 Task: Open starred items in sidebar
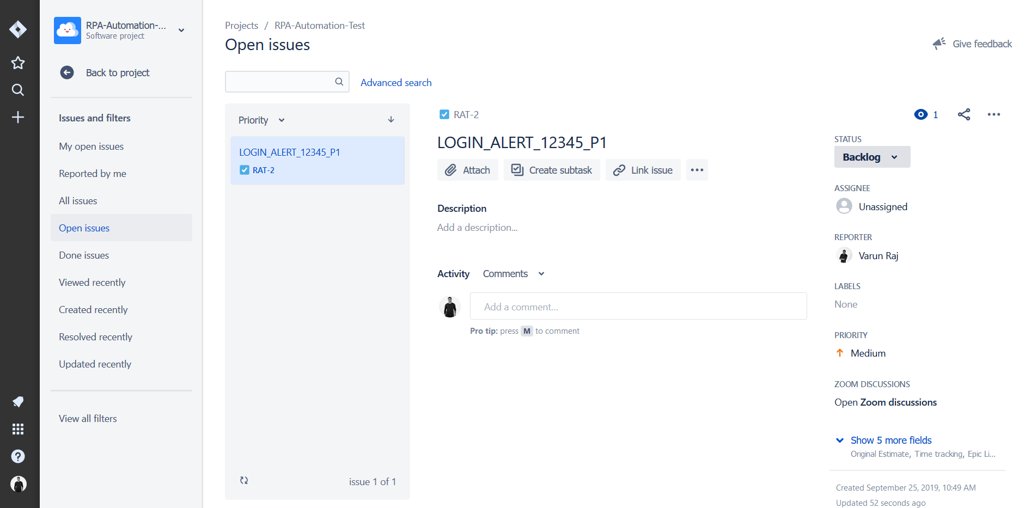[18, 63]
